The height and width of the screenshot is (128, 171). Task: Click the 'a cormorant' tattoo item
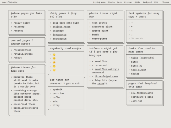point(99,65)
